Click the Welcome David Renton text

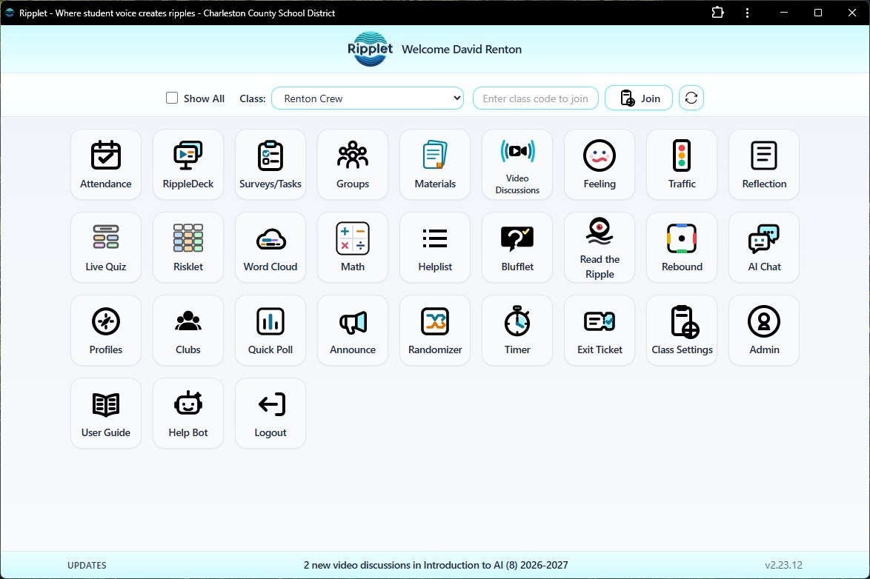tap(462, 50)
